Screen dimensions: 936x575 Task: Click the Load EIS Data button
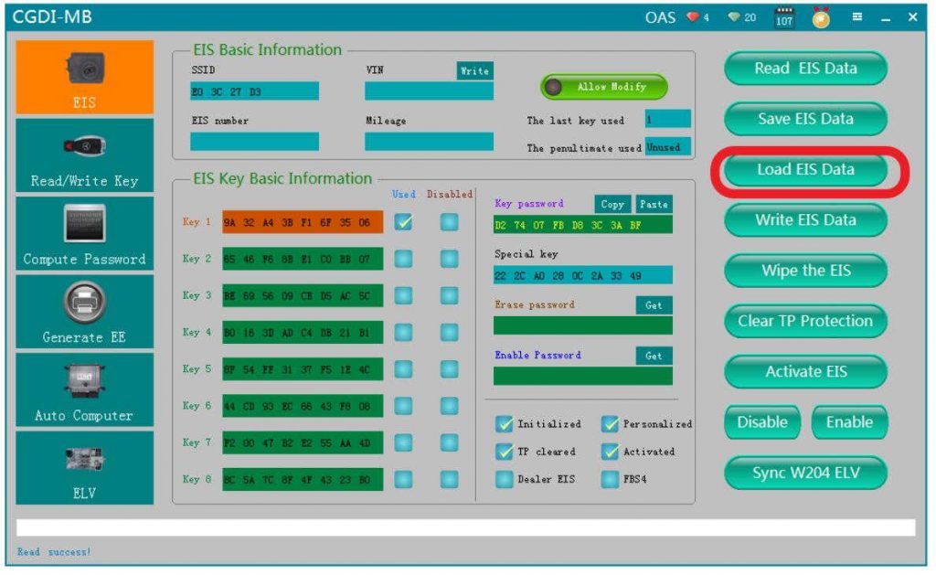[806, 169]
